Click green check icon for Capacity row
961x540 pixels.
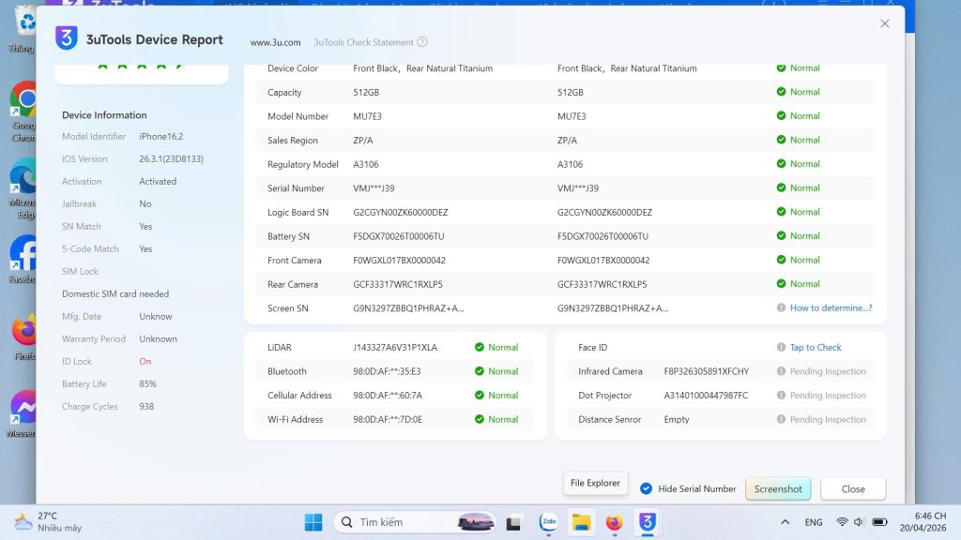point(781,92)
